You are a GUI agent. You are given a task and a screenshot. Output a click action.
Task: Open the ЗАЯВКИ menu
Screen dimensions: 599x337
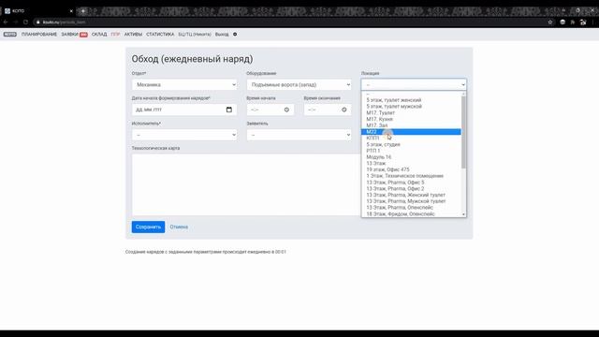[69, 35]
